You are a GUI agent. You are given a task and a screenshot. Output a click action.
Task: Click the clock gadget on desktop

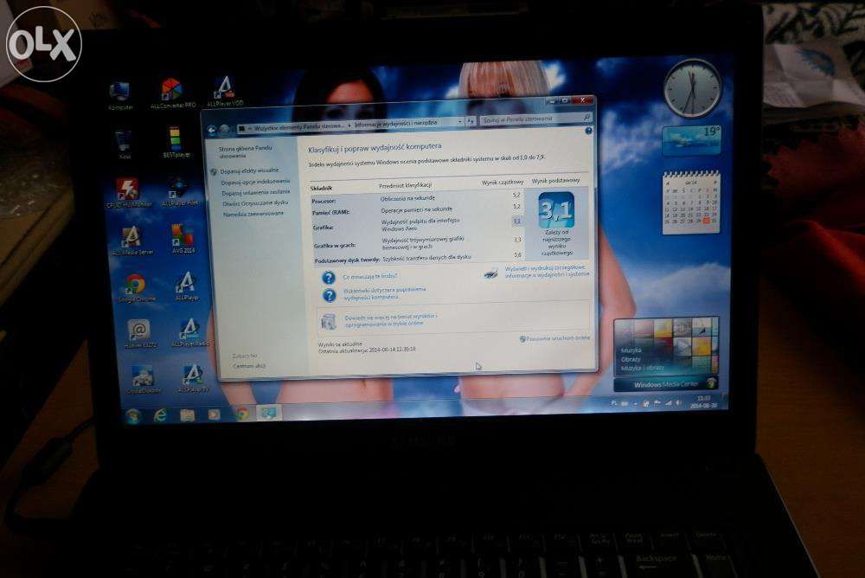(x=692, y=88)
